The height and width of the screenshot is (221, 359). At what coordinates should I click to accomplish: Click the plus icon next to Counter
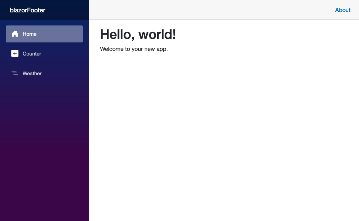(15, 53)
